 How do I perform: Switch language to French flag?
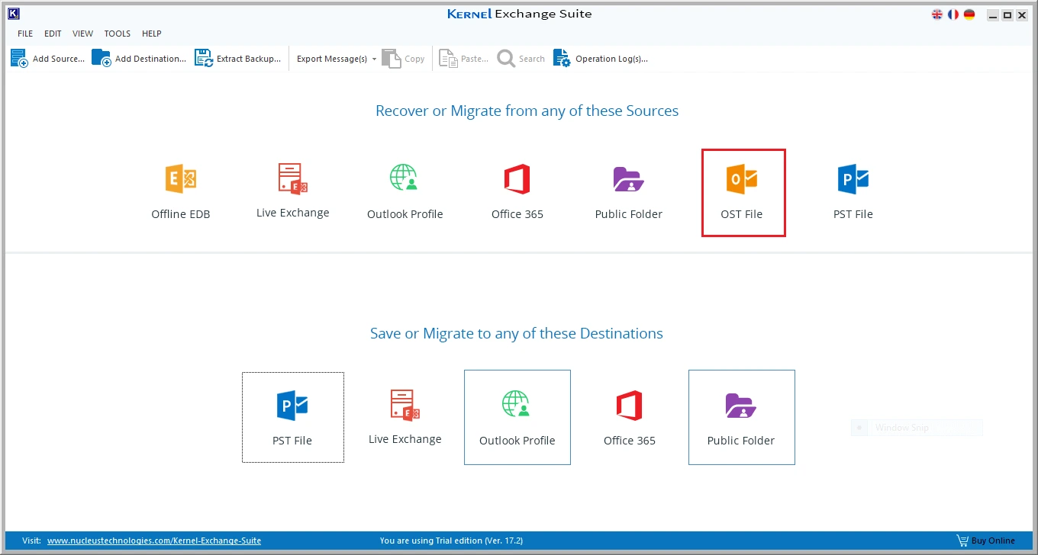pyautogui.click(x=953, y=14)
